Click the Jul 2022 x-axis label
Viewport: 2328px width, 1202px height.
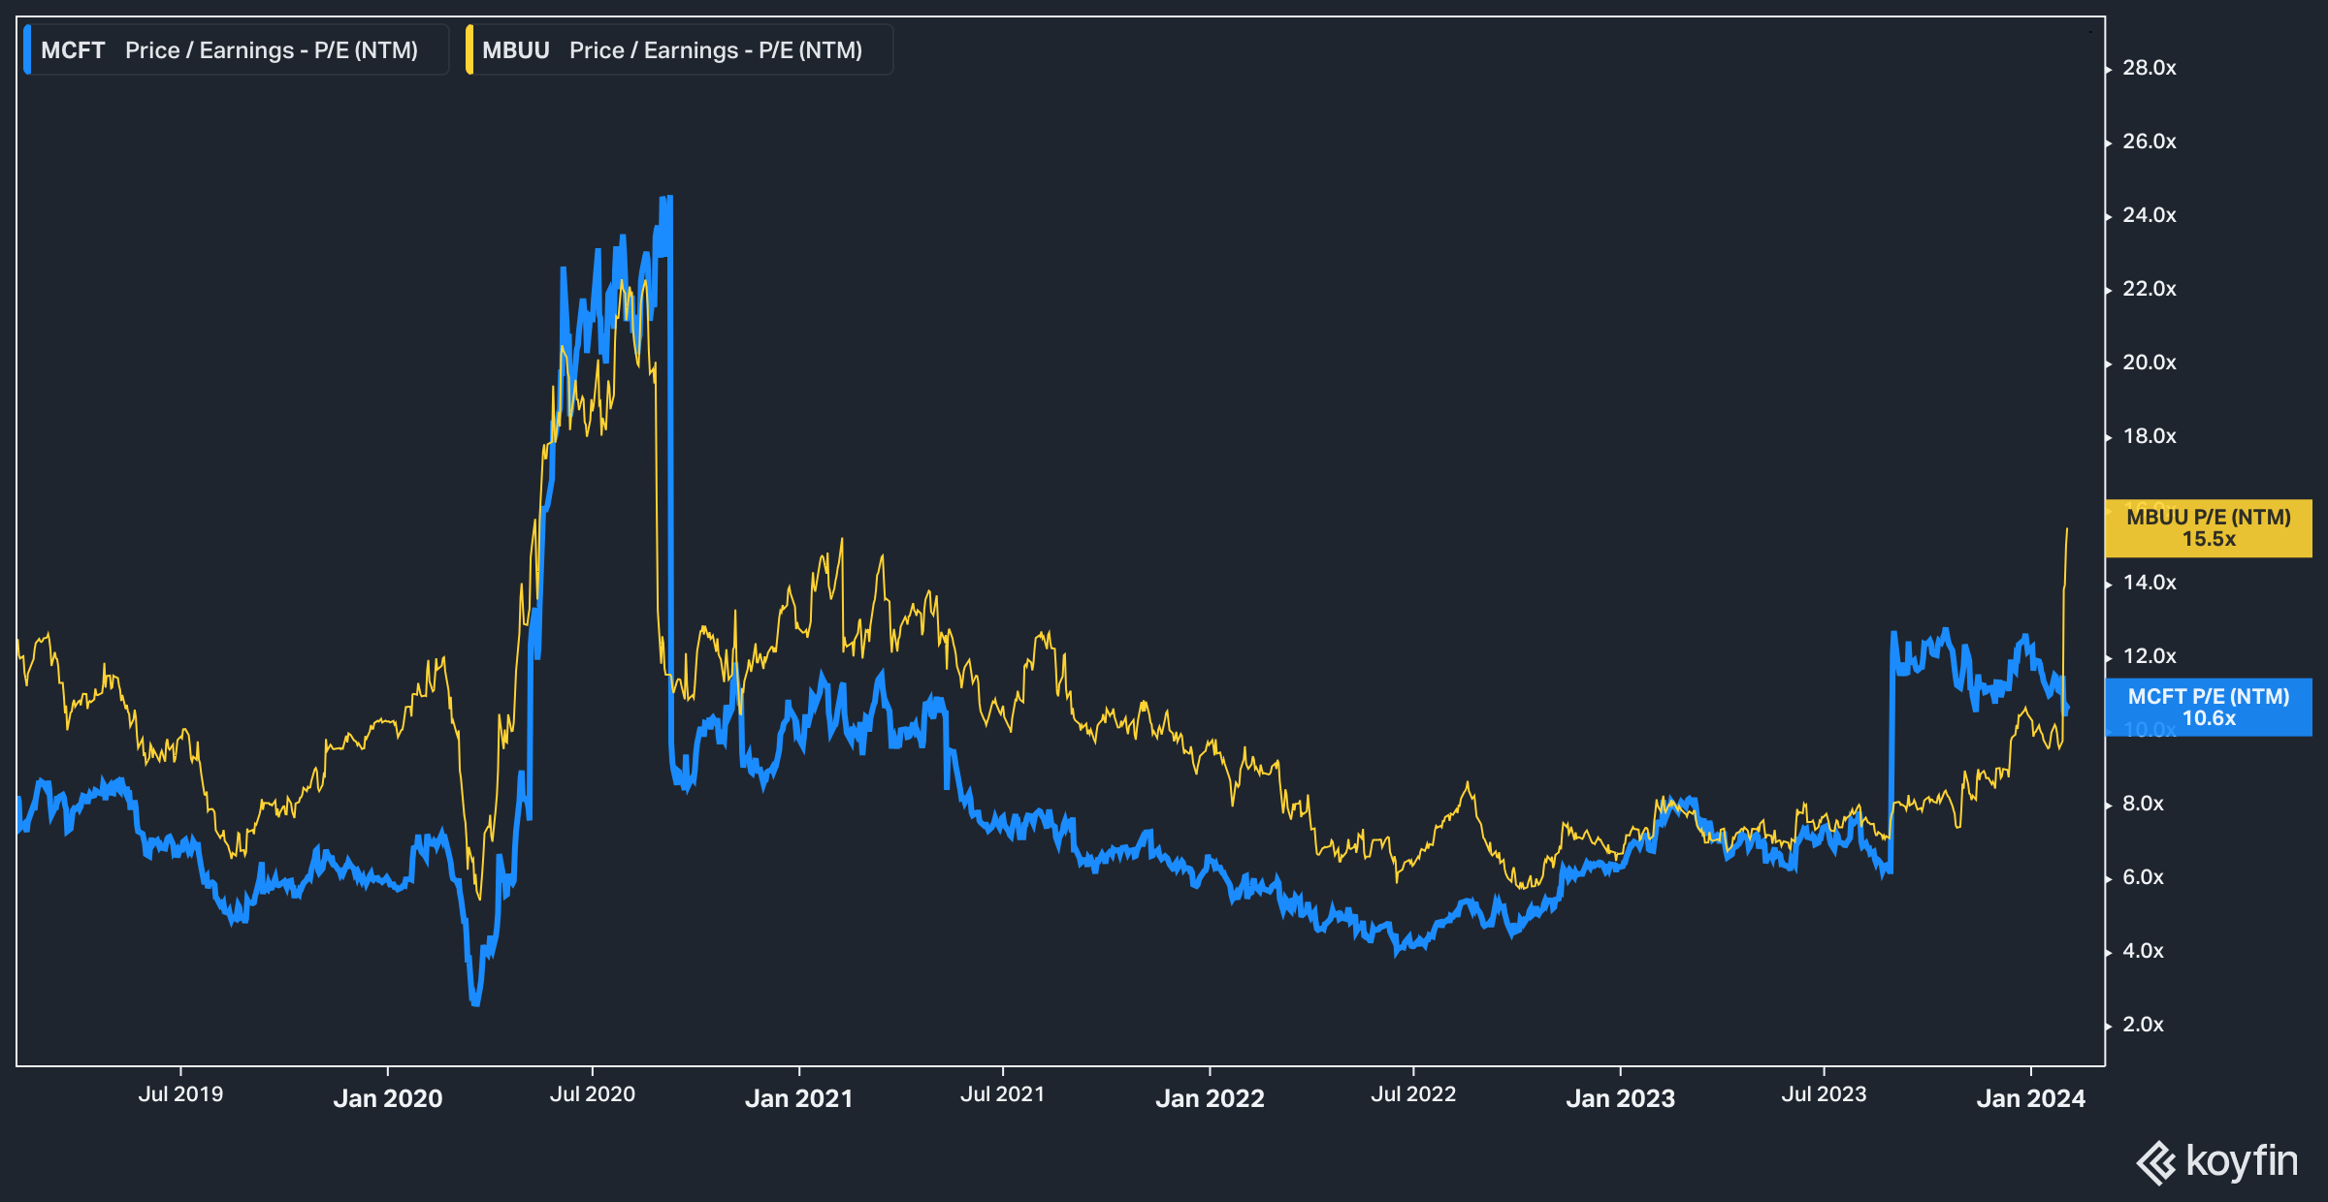tap(1413, 1094)
